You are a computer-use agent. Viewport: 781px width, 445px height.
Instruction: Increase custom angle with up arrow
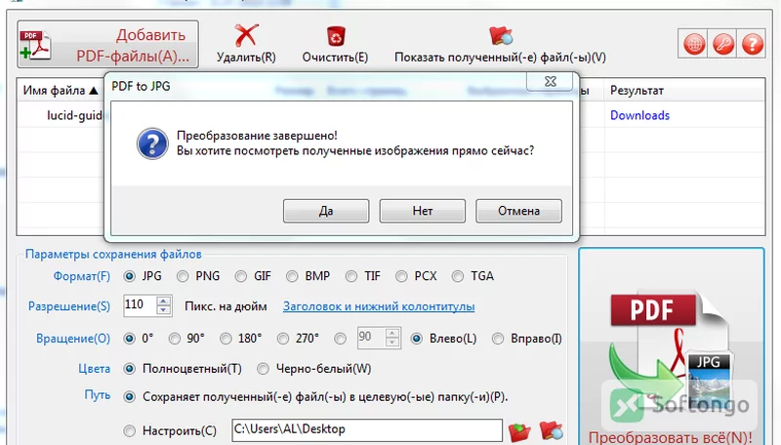[x=392, y=333]
